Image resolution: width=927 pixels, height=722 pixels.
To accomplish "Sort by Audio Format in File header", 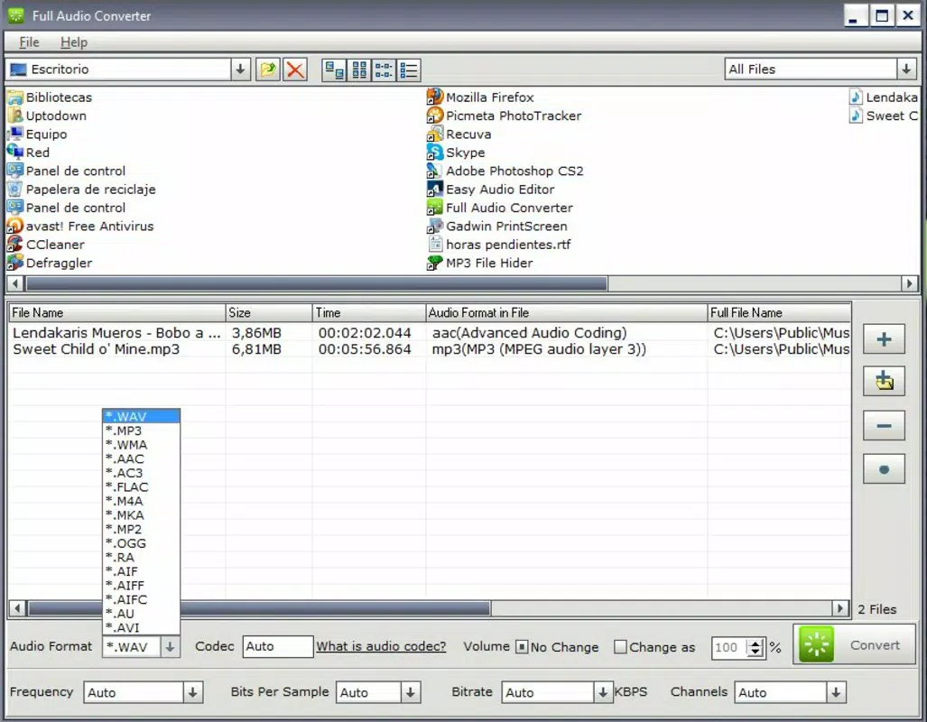I will [x=566, y=313].
